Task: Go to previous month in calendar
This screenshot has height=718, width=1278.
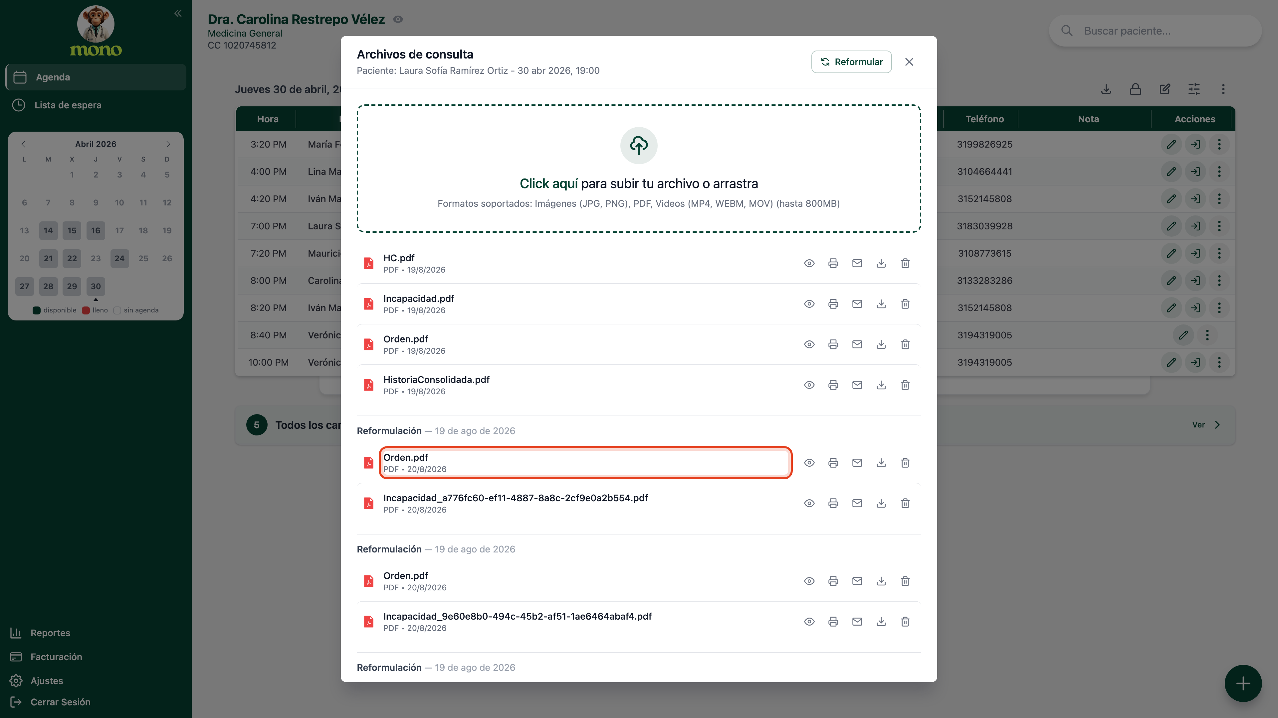Action: (23, 144)
